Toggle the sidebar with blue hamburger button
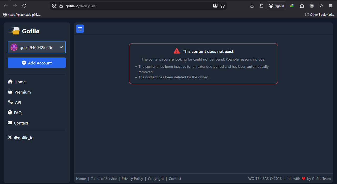The width and height of the screenshot is (337, 184). 80,29
